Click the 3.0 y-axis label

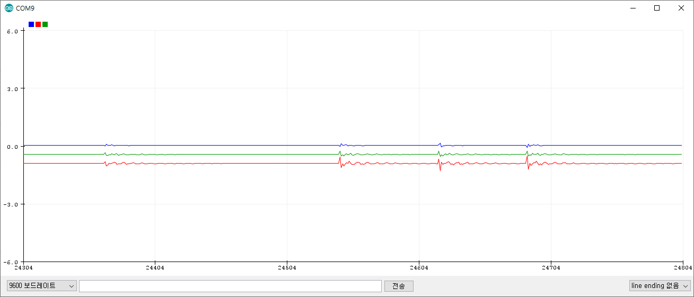(13, 88)
